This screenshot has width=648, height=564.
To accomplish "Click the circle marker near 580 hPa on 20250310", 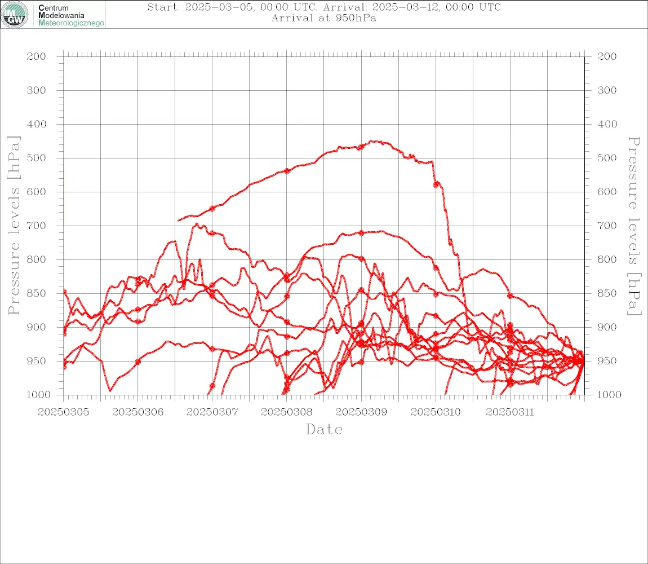I will (436, 184).
